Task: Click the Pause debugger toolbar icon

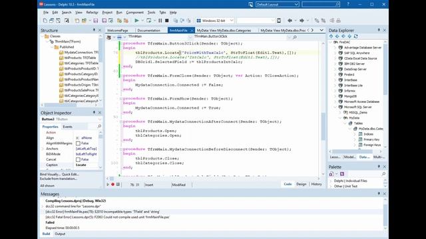Action: click(160, 21)
